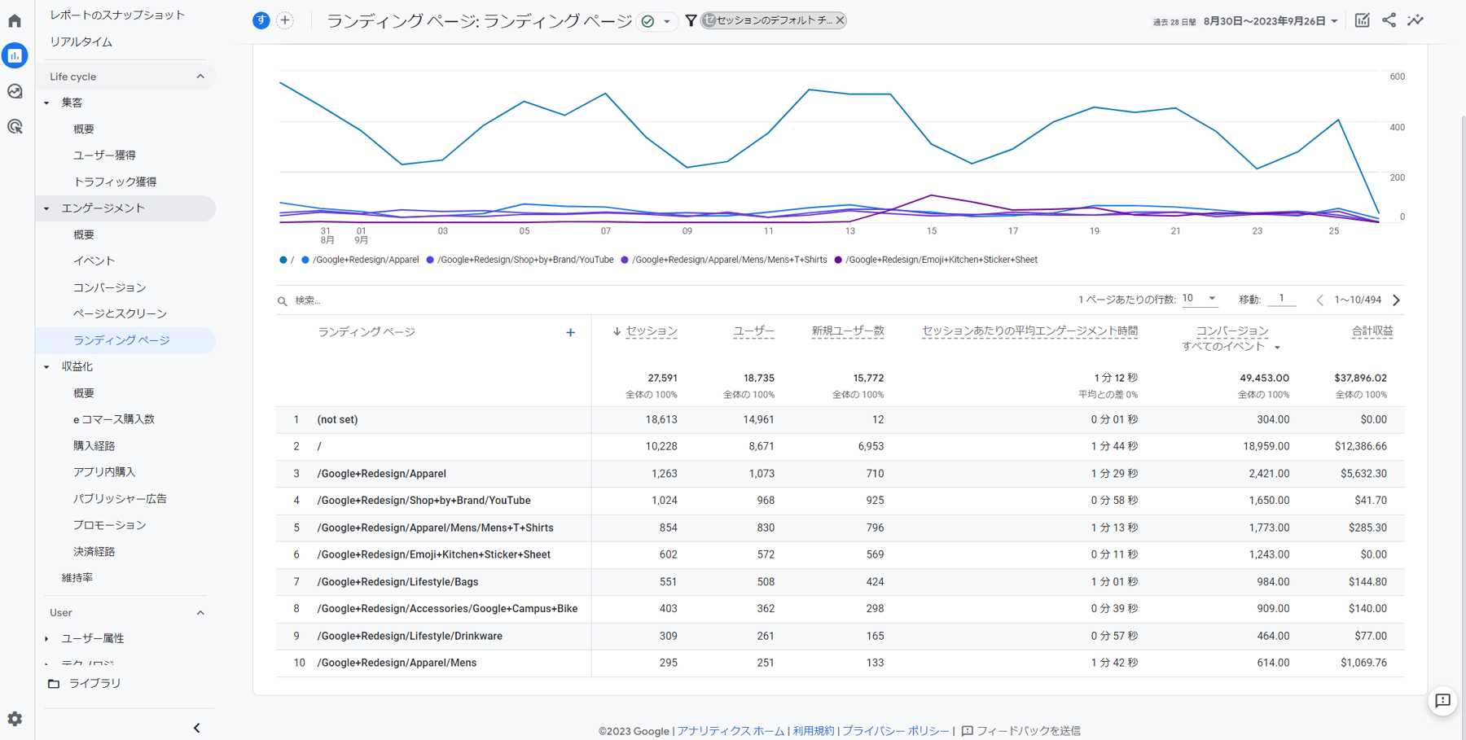The height and width of the screenshot is (740, 1466).
Task: Click the sort arrow beside セッション
Action: [617, 331]
